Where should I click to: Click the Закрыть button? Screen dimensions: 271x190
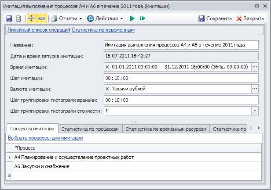250,18
